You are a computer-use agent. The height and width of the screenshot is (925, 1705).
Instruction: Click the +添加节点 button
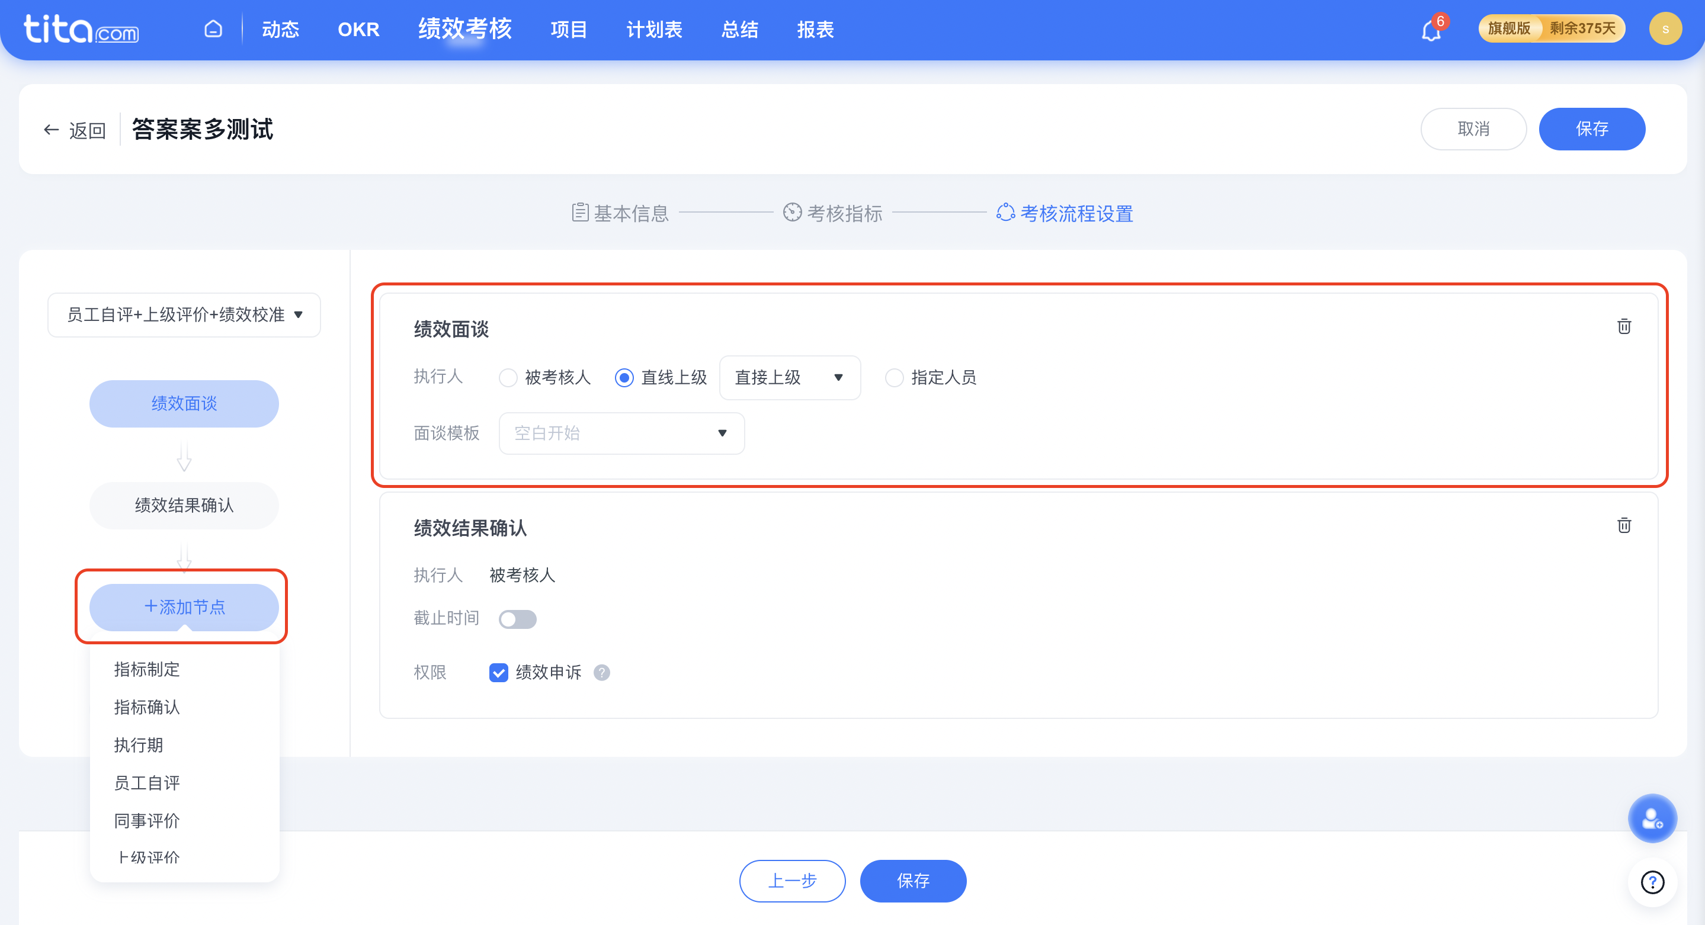184,608
